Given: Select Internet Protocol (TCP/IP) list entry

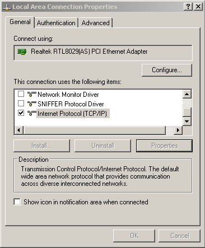Looking at the screenshot, I should [x=73, y=114].
